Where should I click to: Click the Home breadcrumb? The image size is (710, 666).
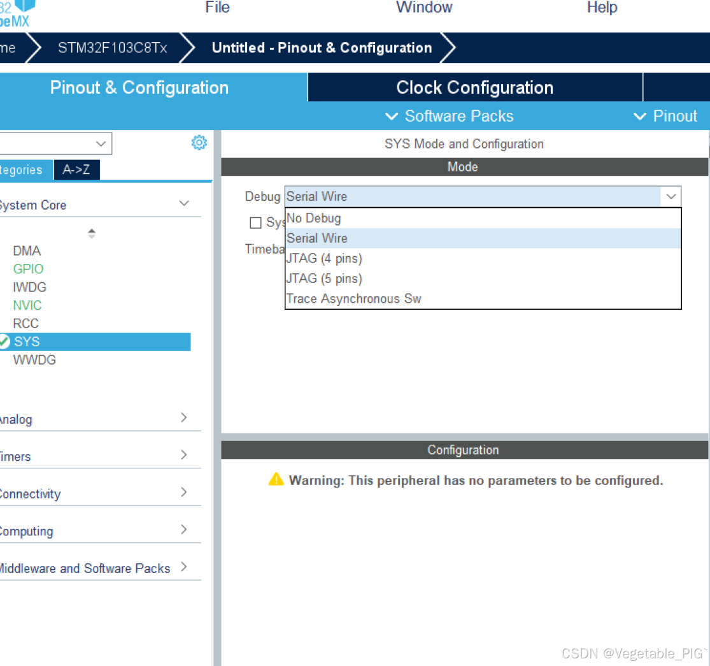pos(8,48)
